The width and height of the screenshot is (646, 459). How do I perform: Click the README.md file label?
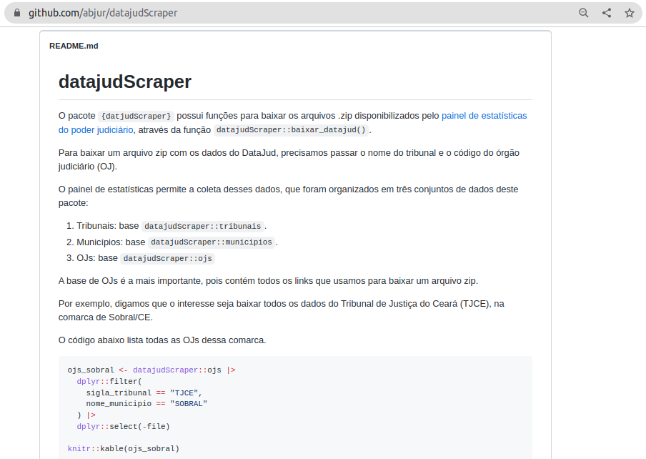click(x=74, y=46)
